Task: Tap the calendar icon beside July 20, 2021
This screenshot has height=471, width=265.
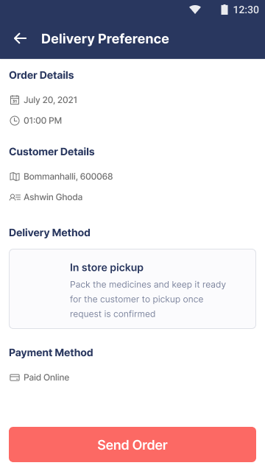Action: (x=15, y=100)
